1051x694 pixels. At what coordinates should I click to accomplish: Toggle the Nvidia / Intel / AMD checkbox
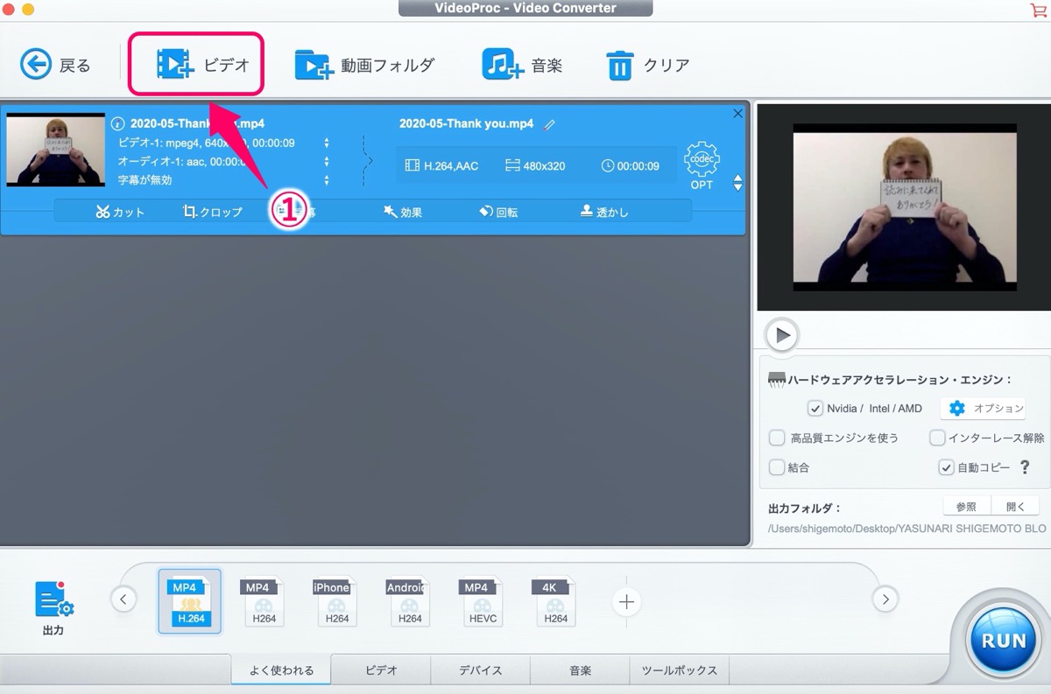pos(815,409)
